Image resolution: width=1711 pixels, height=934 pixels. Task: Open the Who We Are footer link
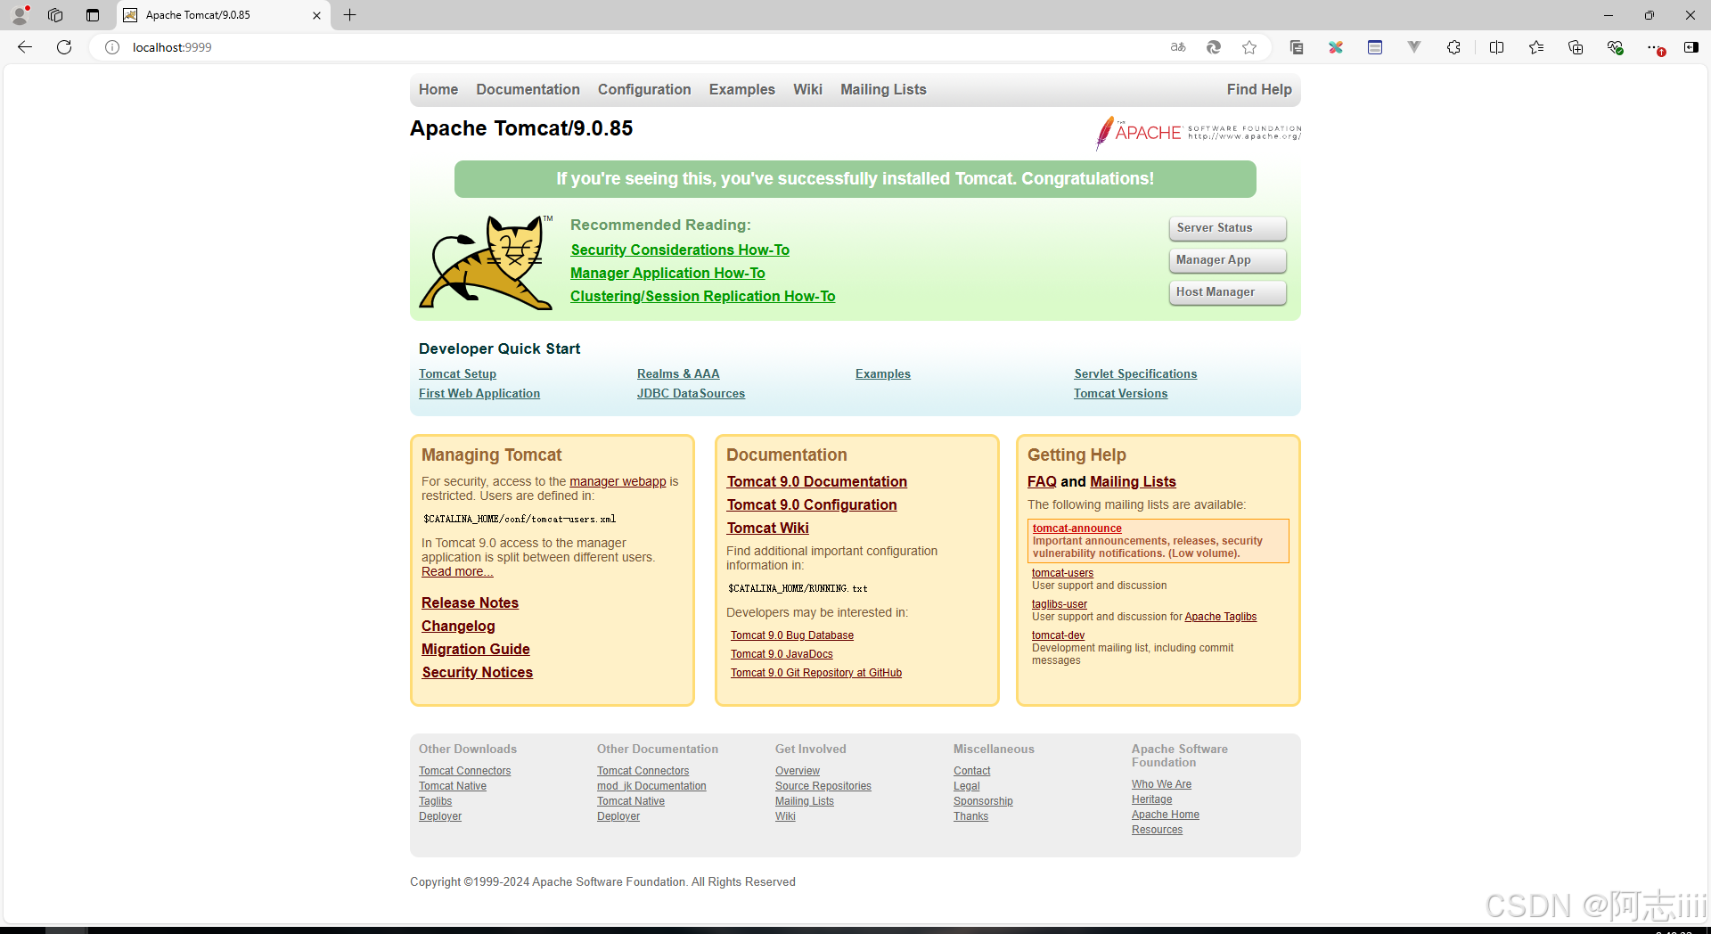(x=1161, y=784)
